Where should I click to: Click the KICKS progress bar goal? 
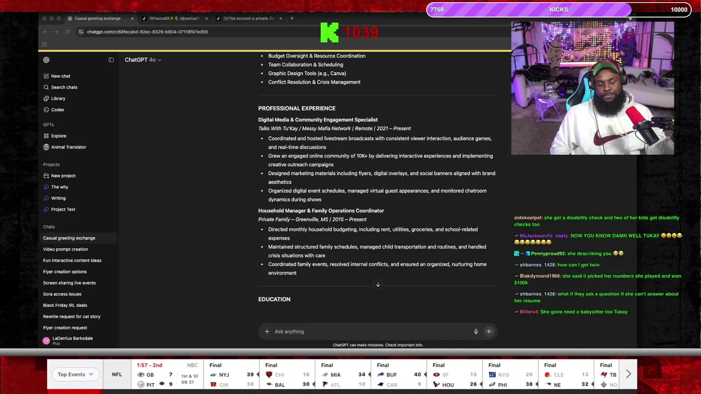click(x=559, y=9)
